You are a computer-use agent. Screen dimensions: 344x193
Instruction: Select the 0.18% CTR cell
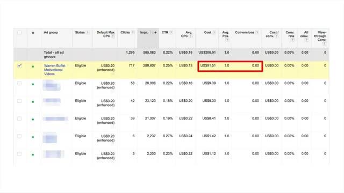click(x=168, y=101)
